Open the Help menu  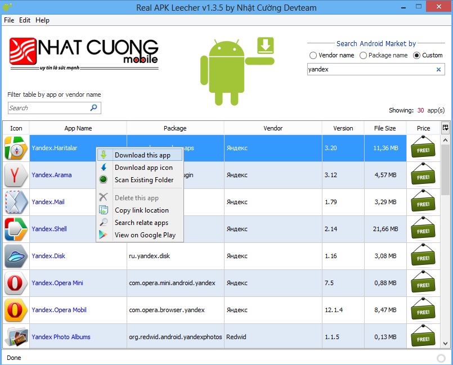pos(42,20)
